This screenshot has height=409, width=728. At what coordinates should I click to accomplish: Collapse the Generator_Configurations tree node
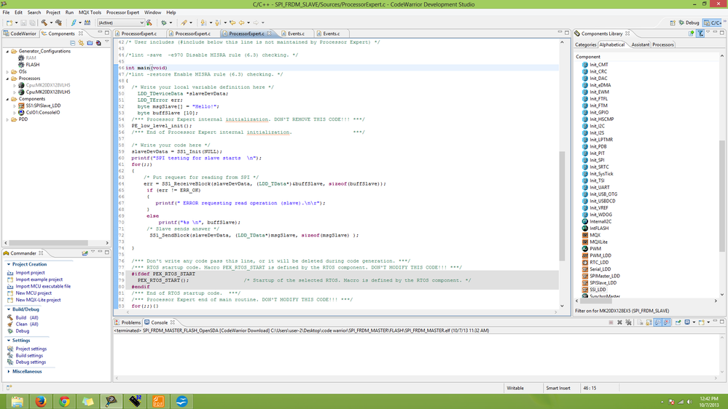click(x=7, y=52)
